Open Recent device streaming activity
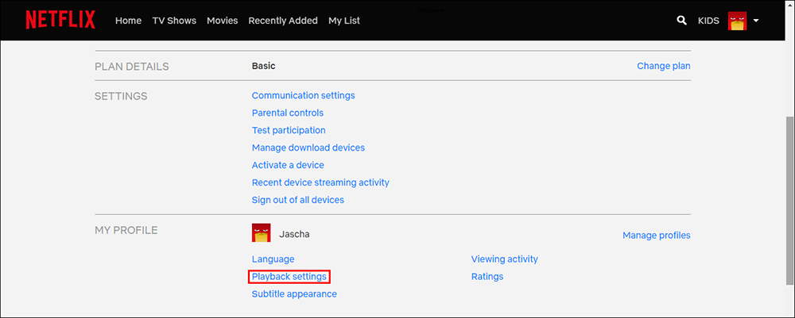795x318 pixels. pyautogui.click(x=320, y=182)
